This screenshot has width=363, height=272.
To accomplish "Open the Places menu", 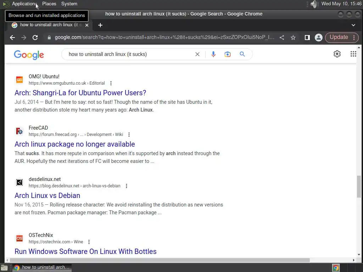I will coord(49,4).
